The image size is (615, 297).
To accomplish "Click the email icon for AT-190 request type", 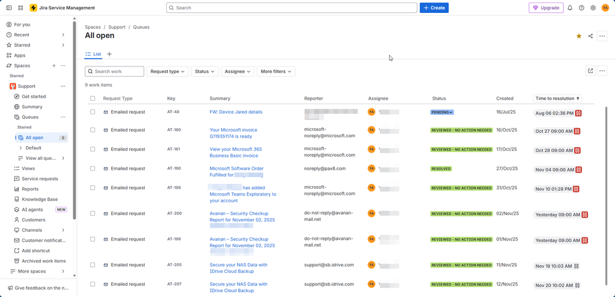I will (105, 168).
